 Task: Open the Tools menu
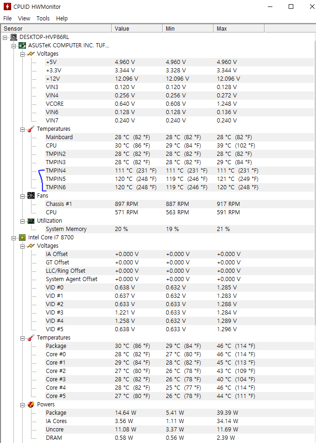coord(43,18)
